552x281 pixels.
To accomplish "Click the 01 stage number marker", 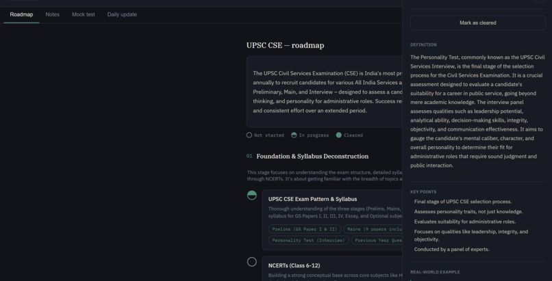I will pyautogui.click(x=249, y=156).
